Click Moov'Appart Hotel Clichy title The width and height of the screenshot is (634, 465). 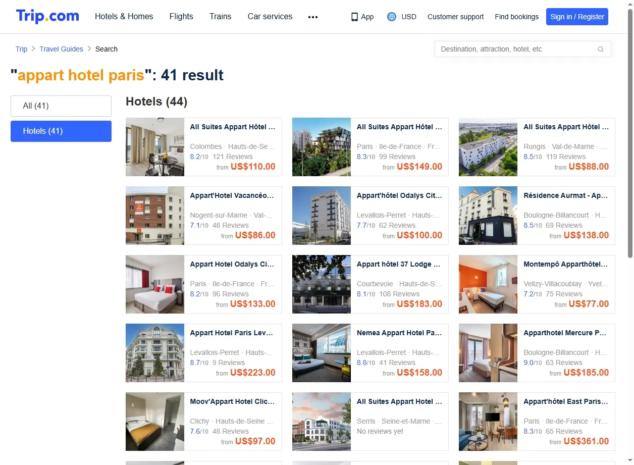click(x=232, y=401)
